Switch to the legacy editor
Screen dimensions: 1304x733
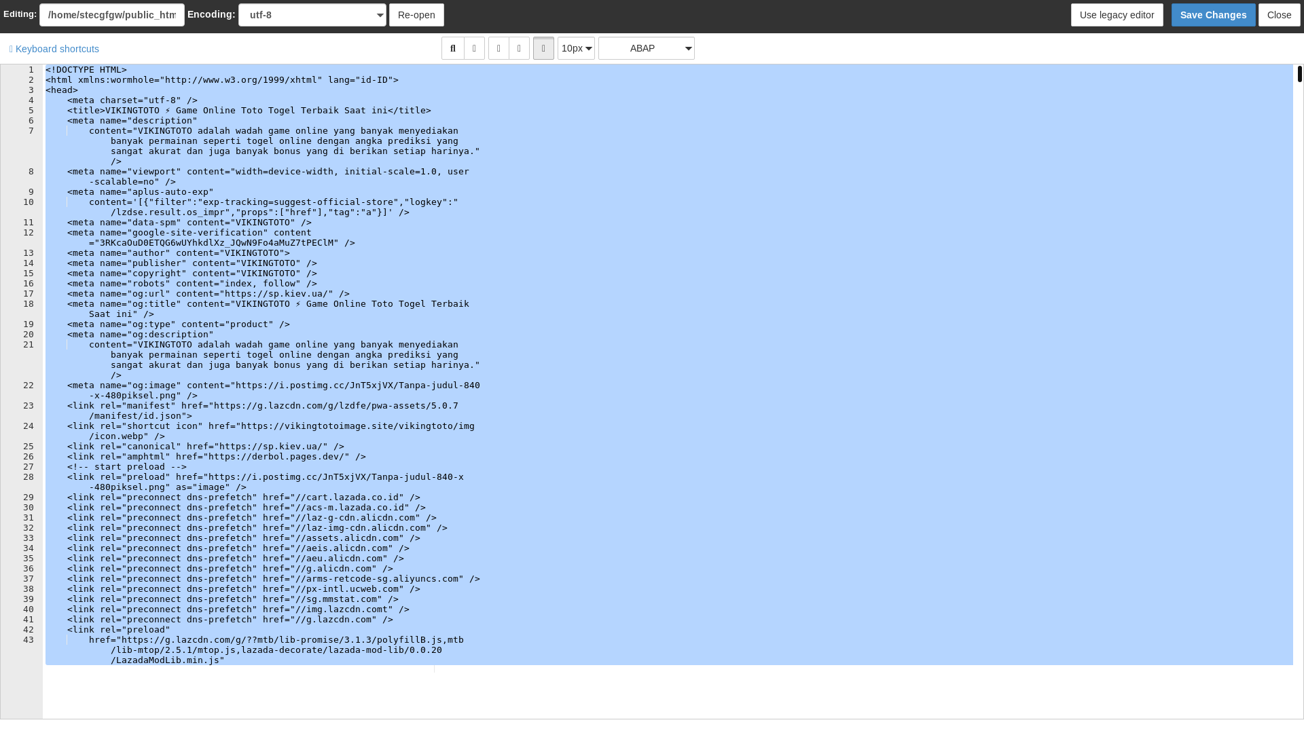click(x=1117, y=15)
